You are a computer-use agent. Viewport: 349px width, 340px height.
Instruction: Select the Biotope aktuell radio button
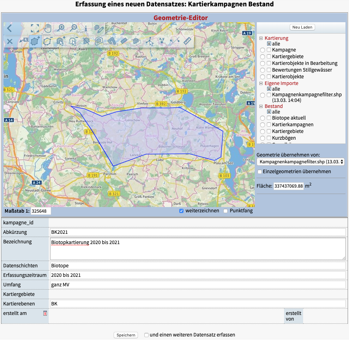click(262, 118)
